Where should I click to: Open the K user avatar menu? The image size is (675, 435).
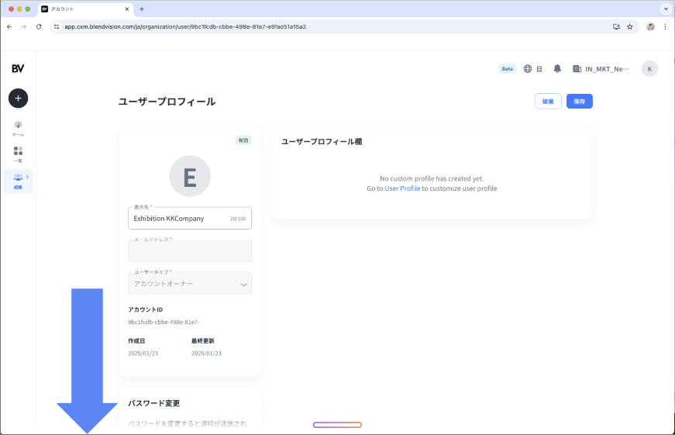click(x=649, y=69)
